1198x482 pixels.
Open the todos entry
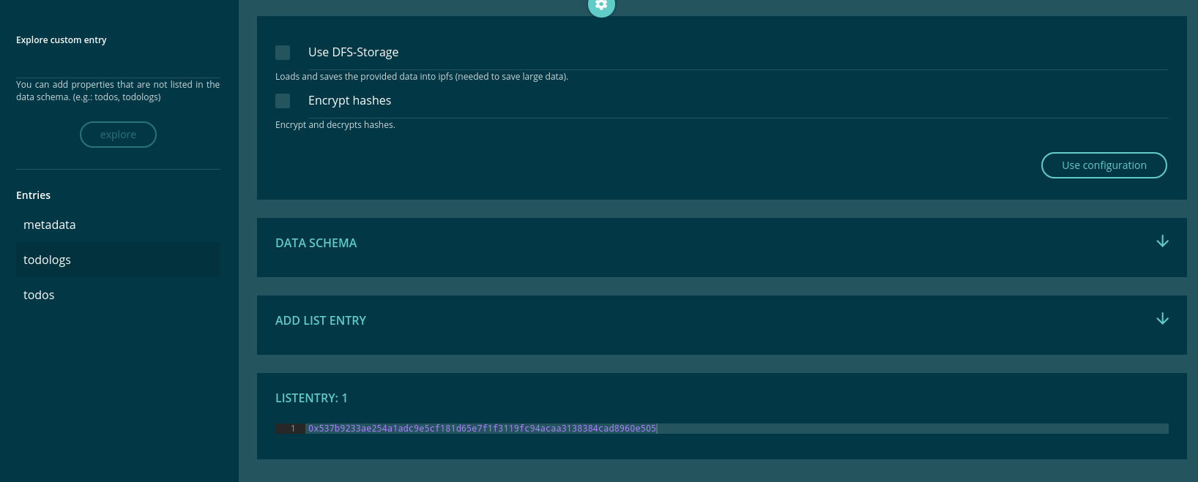click(x=118, y=295)
